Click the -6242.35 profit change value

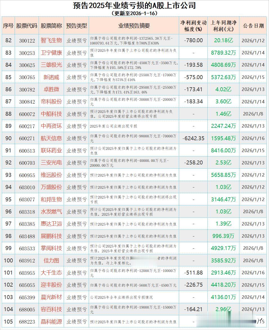[194, 138]
